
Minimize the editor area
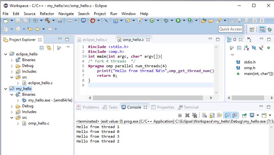pos(210,39)
